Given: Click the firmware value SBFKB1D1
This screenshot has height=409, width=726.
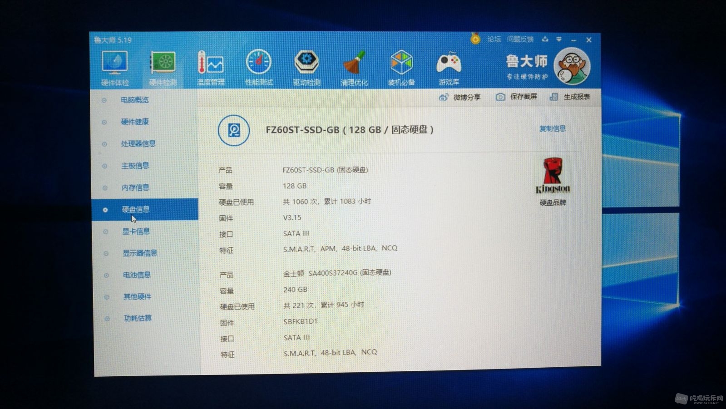Looking at the screenshot, I should [x=301, y=321].
